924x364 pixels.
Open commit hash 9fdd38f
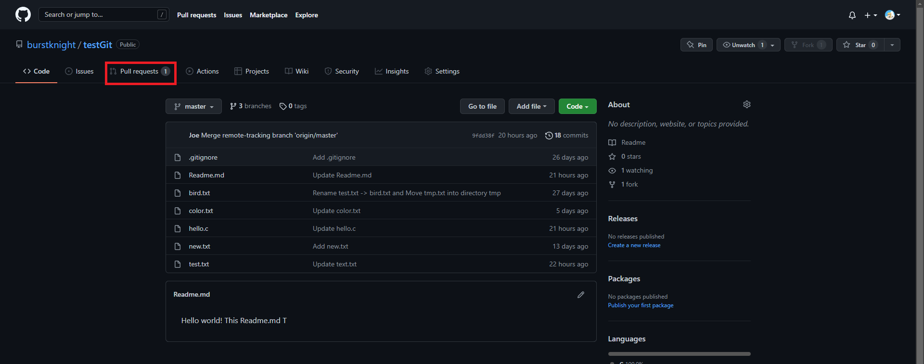[483, 136]
